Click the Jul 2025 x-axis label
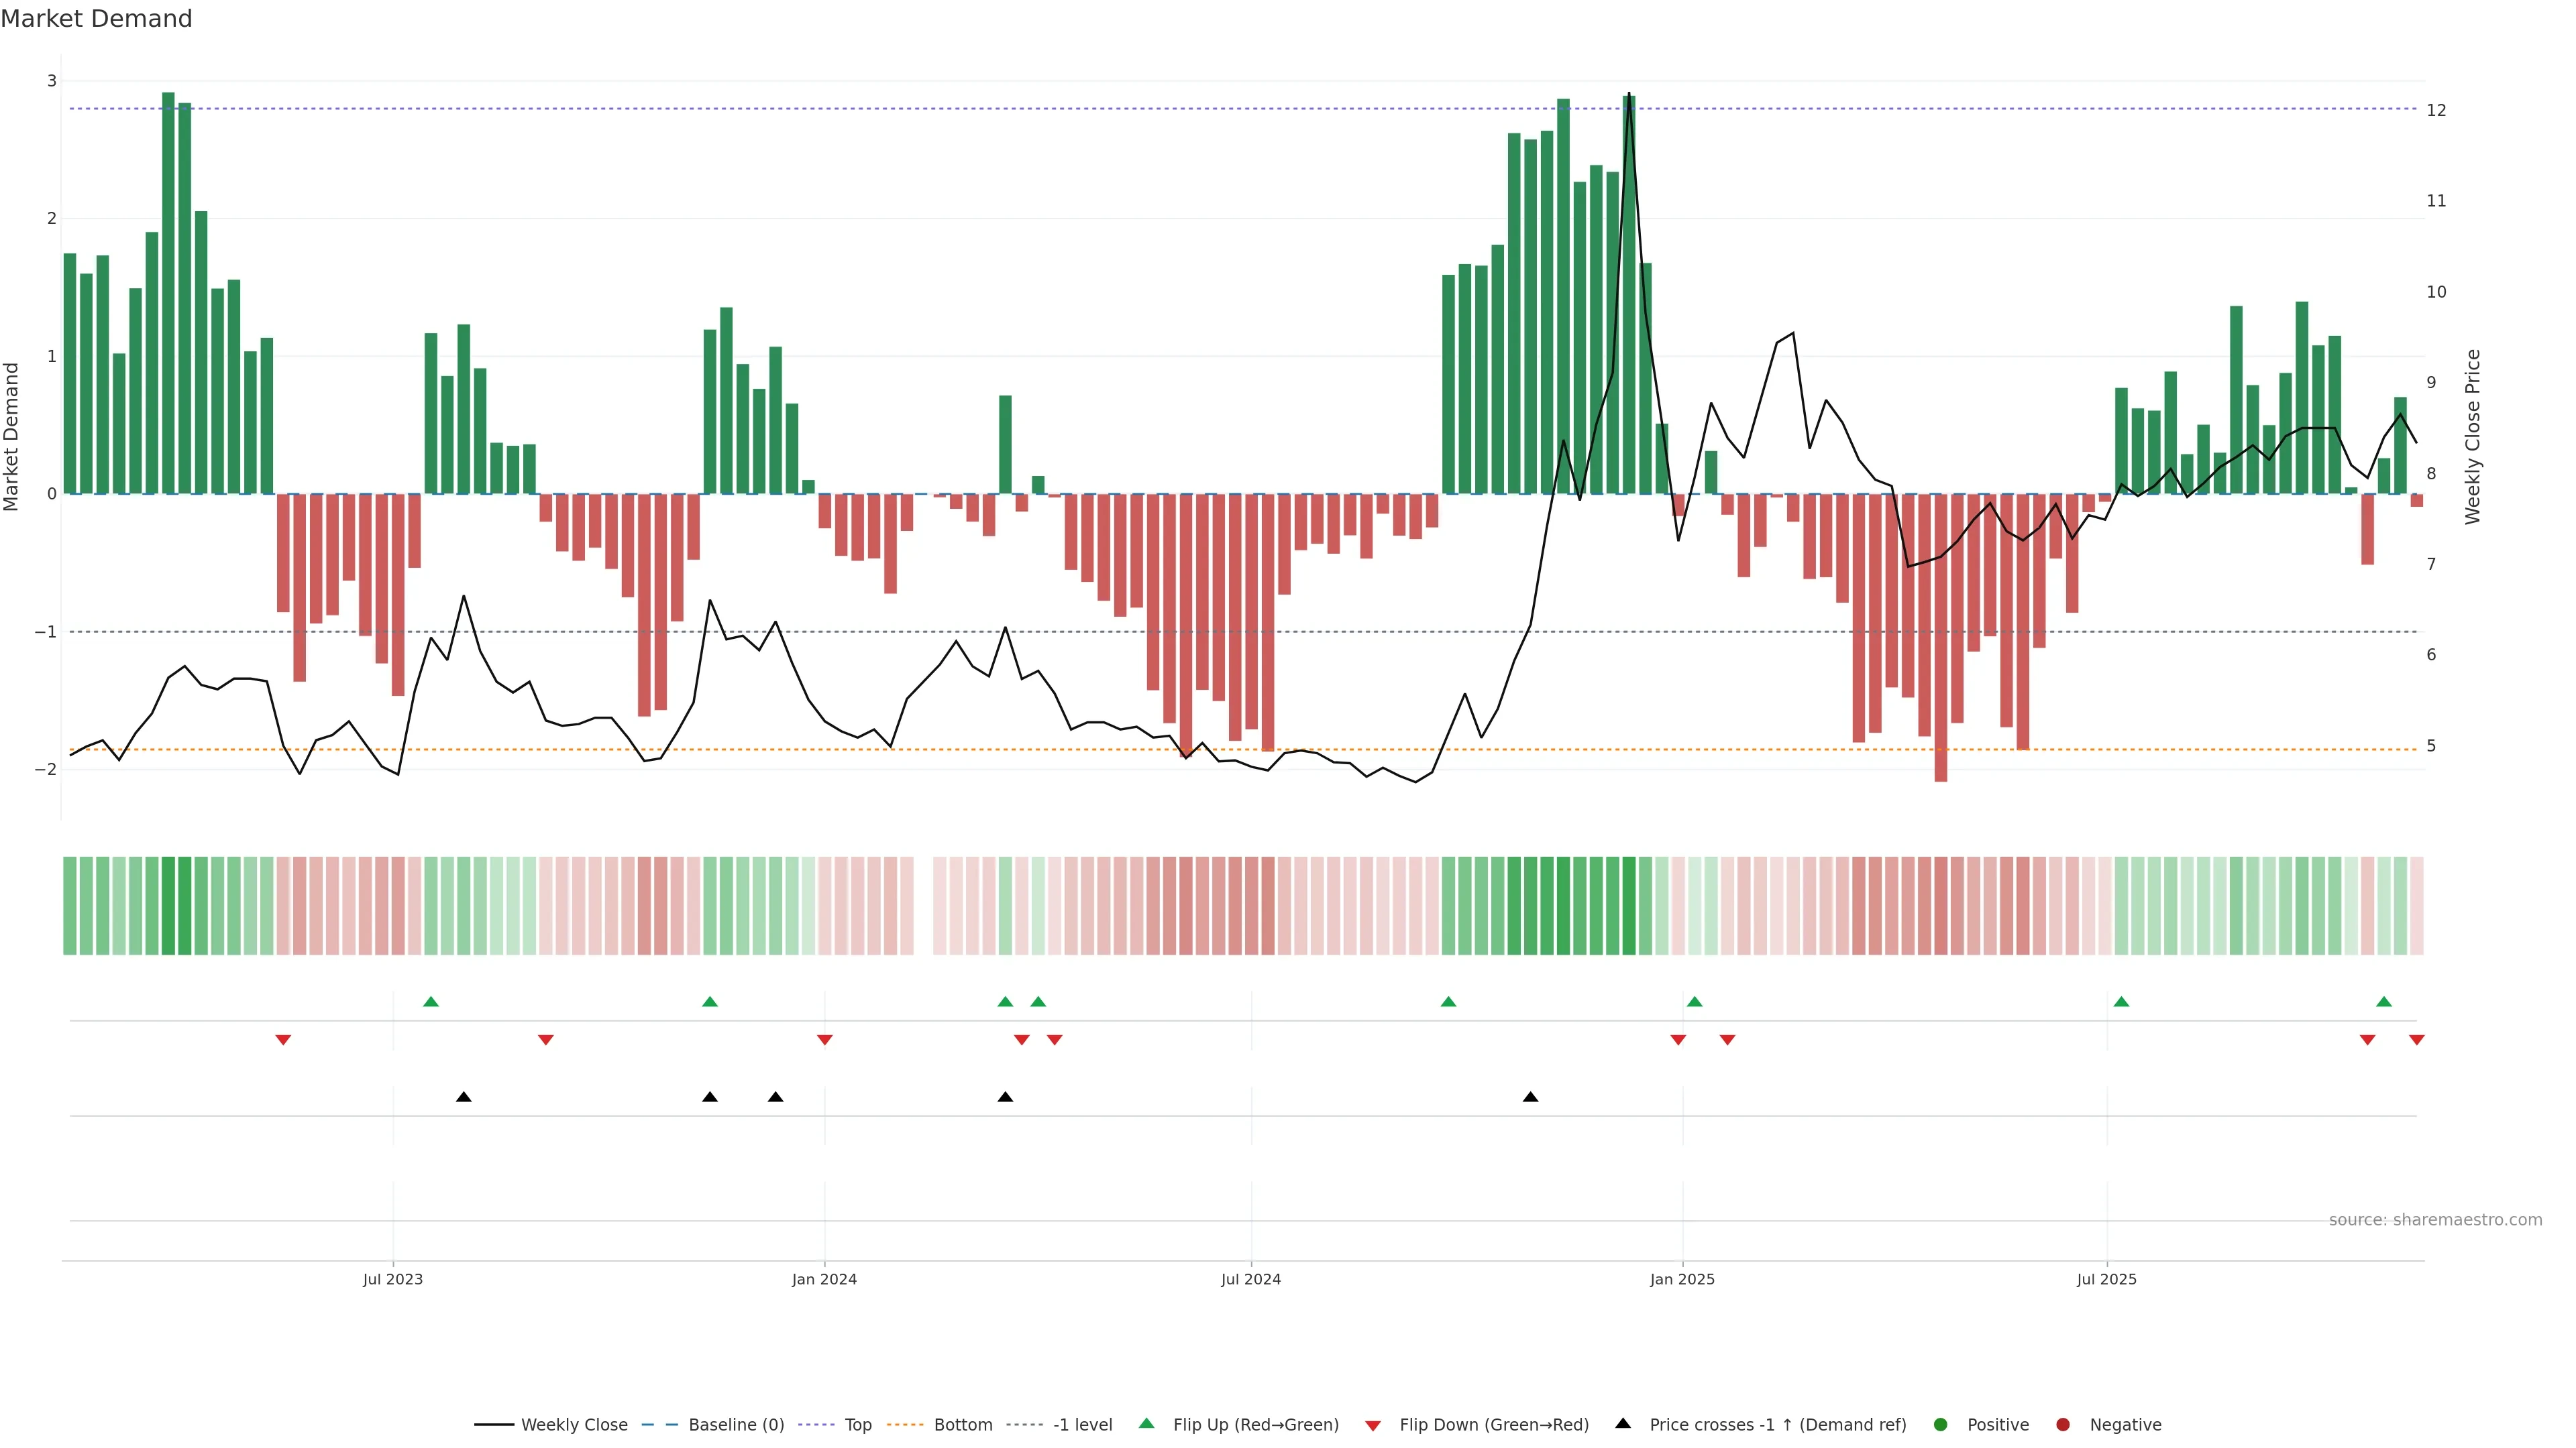The image size is (2576, 1448). [x=2106, y=1279]
